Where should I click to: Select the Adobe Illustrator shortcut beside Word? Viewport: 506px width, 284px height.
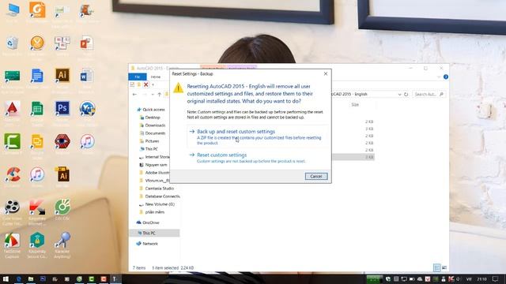pyautogui.click(x=62, y=79)
